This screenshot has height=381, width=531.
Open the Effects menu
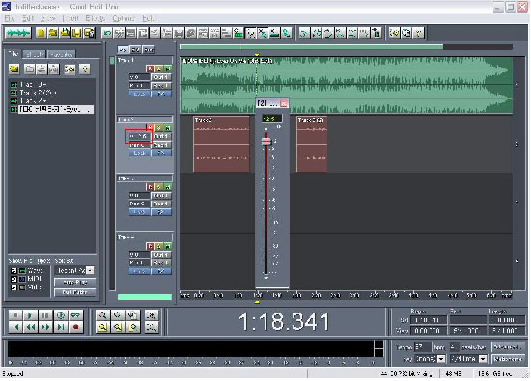(96, 18)
